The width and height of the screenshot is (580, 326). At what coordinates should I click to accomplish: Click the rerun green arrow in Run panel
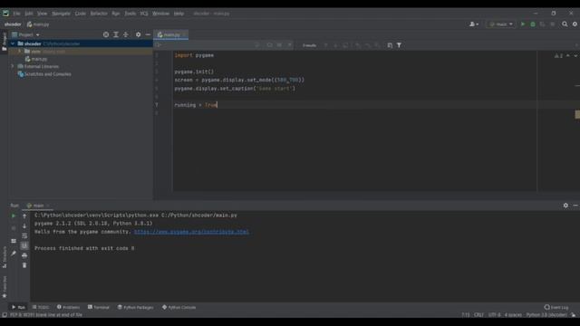[x=14, y=216]
